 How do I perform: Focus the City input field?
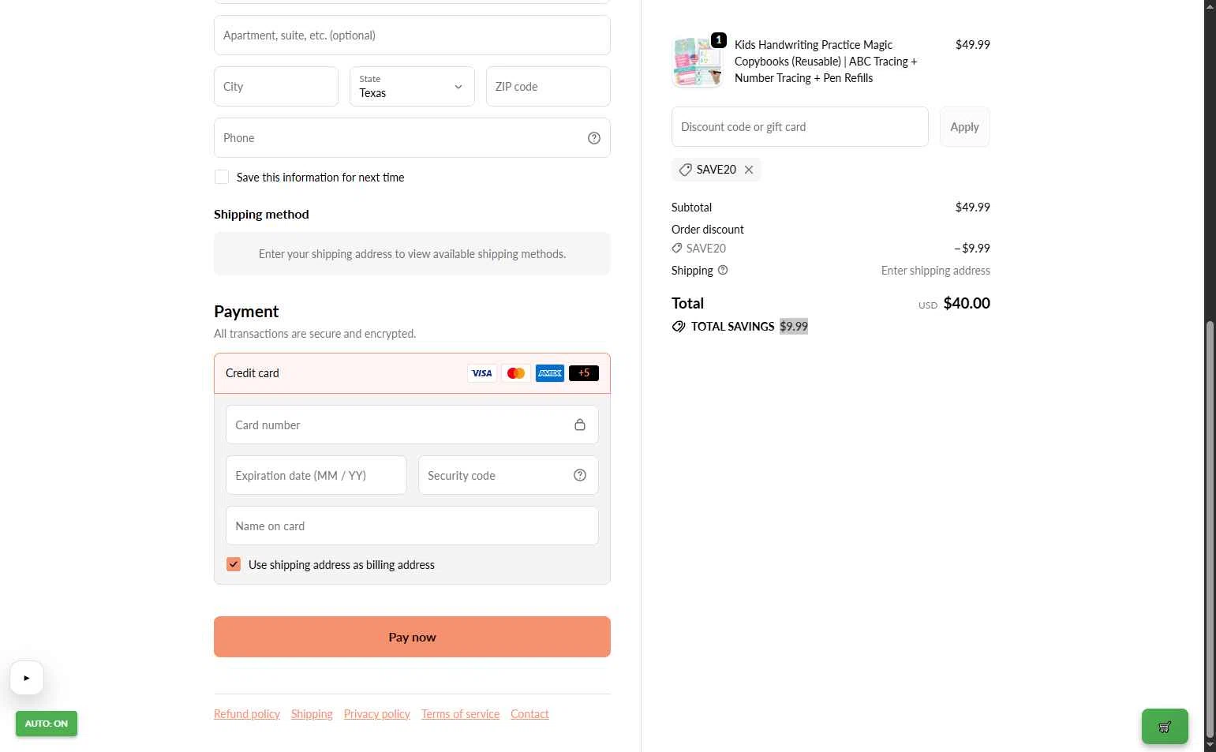pos(276,86)
